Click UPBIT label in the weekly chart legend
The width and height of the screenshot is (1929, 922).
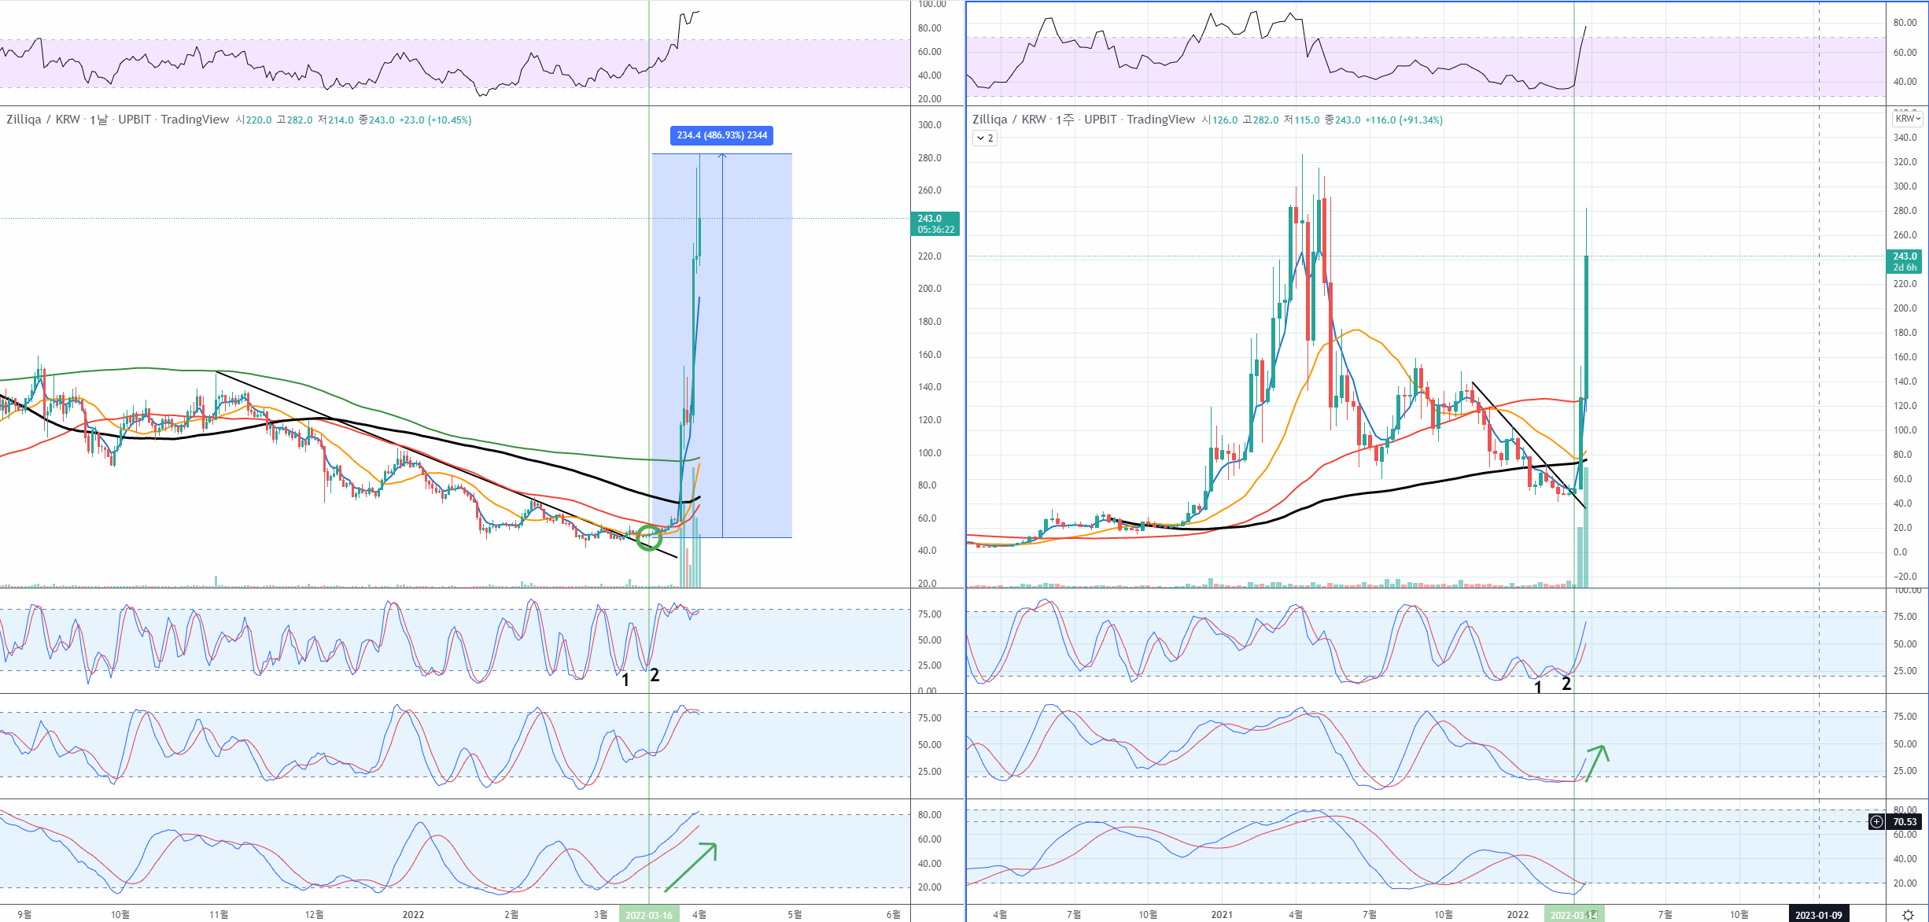(x=1100, y=120)
